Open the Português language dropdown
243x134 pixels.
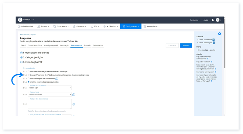pos(195,20)
